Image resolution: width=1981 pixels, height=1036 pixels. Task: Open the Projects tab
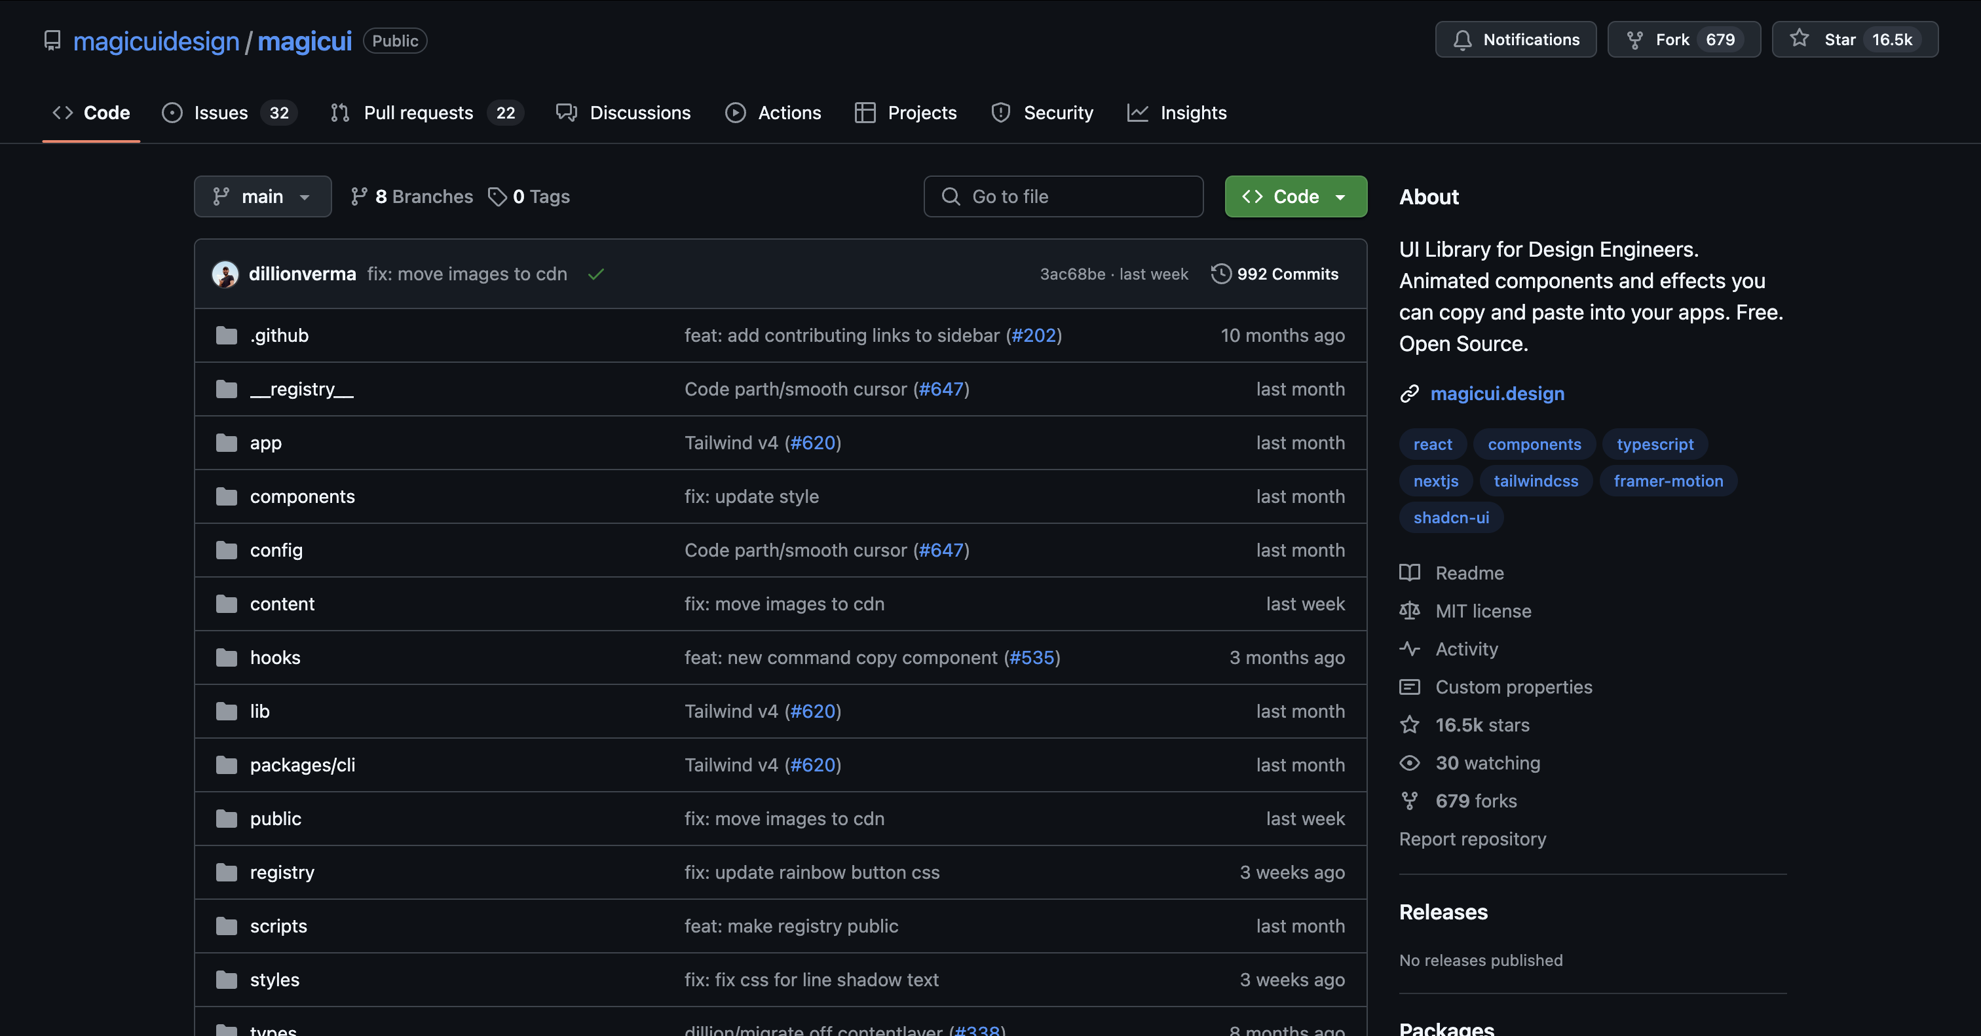pyautogui.click(x=905, y=113)
